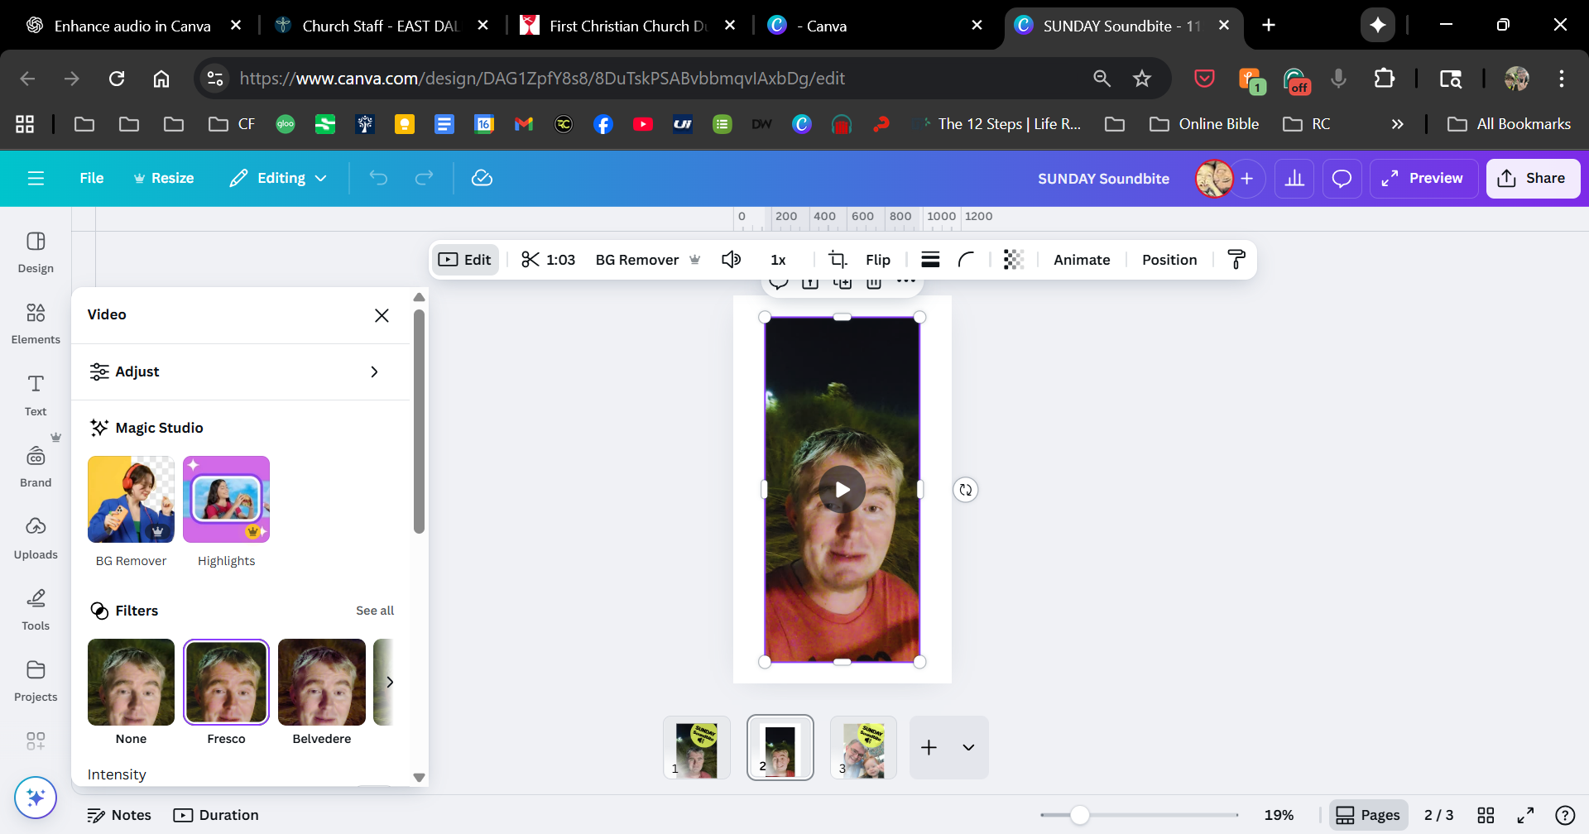Click the zoom slider handle
The width and height of the screenshot is (1589, 834).
tap(1079, 815)
